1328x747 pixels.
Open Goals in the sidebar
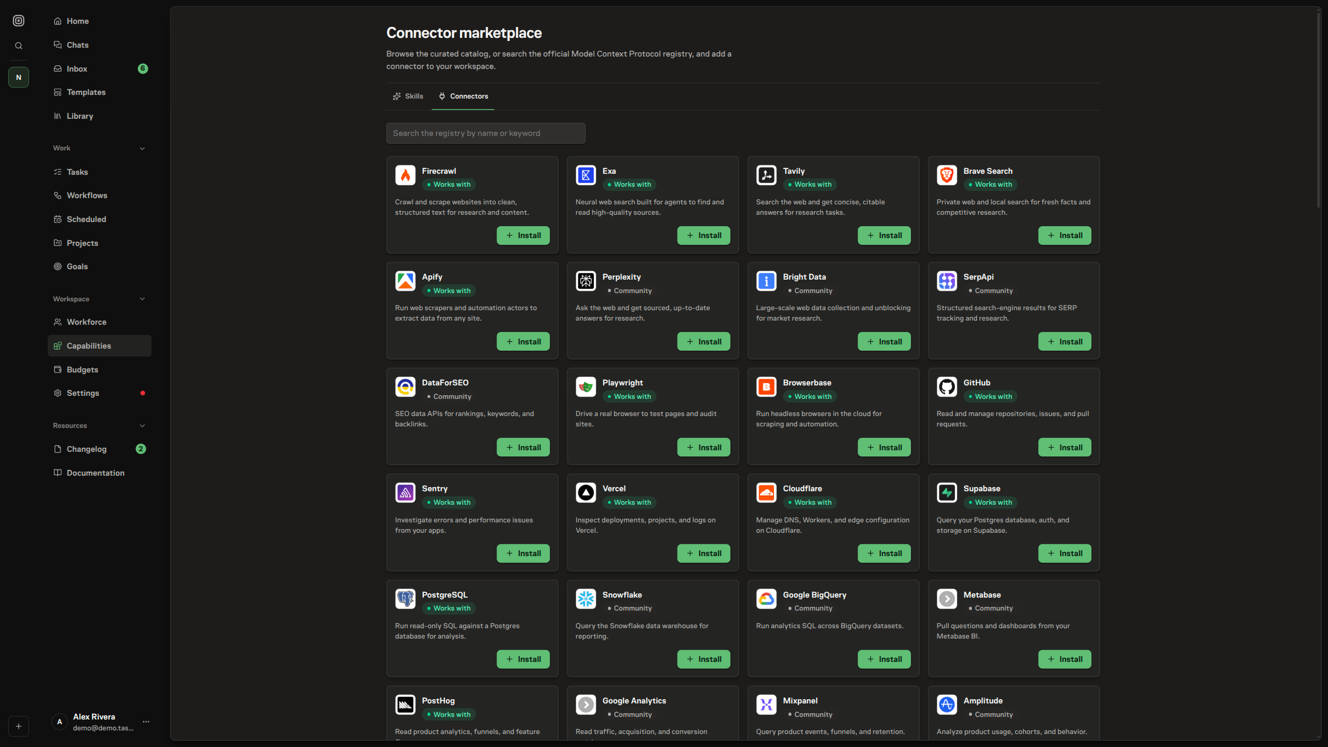click(x=100, y=267)
